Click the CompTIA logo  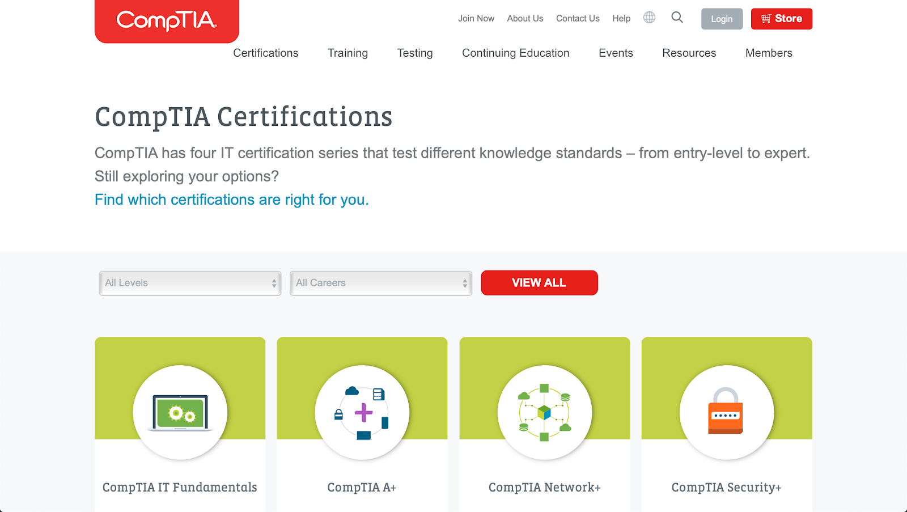click(167, 21)
